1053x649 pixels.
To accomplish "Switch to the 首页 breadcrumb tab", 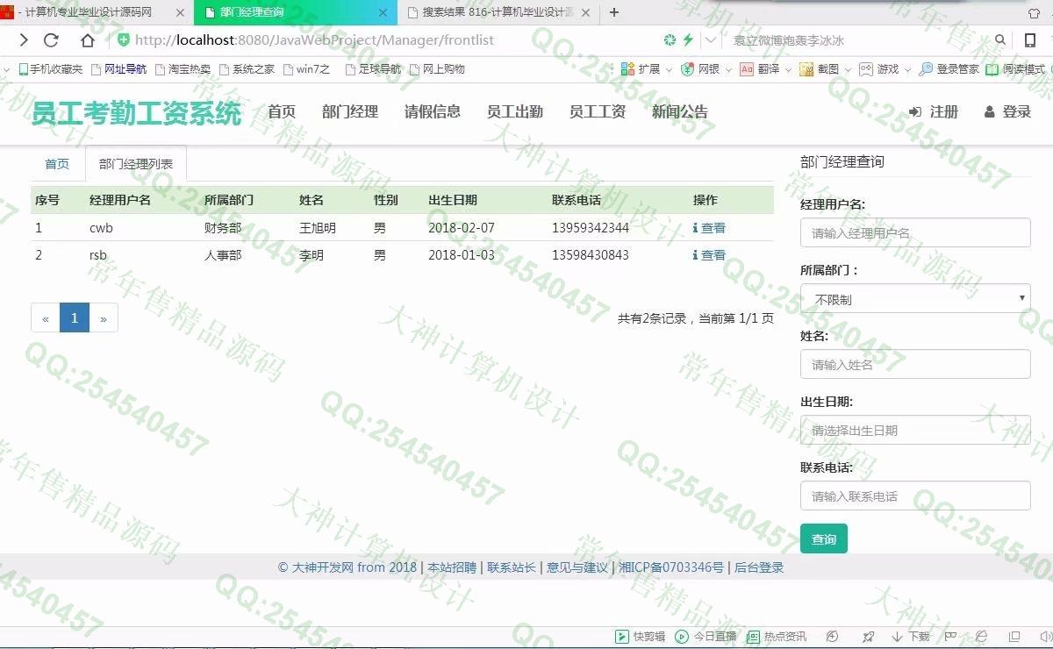I will (x=57, y=164).
